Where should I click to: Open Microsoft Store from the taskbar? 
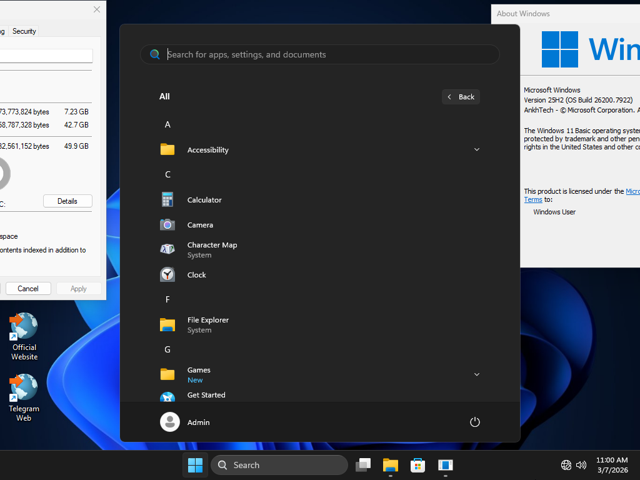417,465
